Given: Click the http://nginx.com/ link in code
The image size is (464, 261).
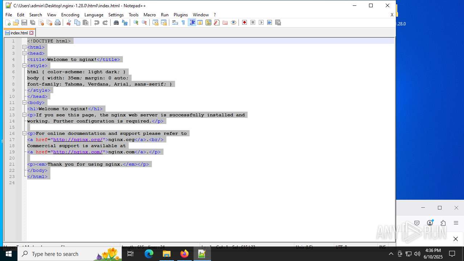Looking at the screenshot, I should (x=78, y=152).
